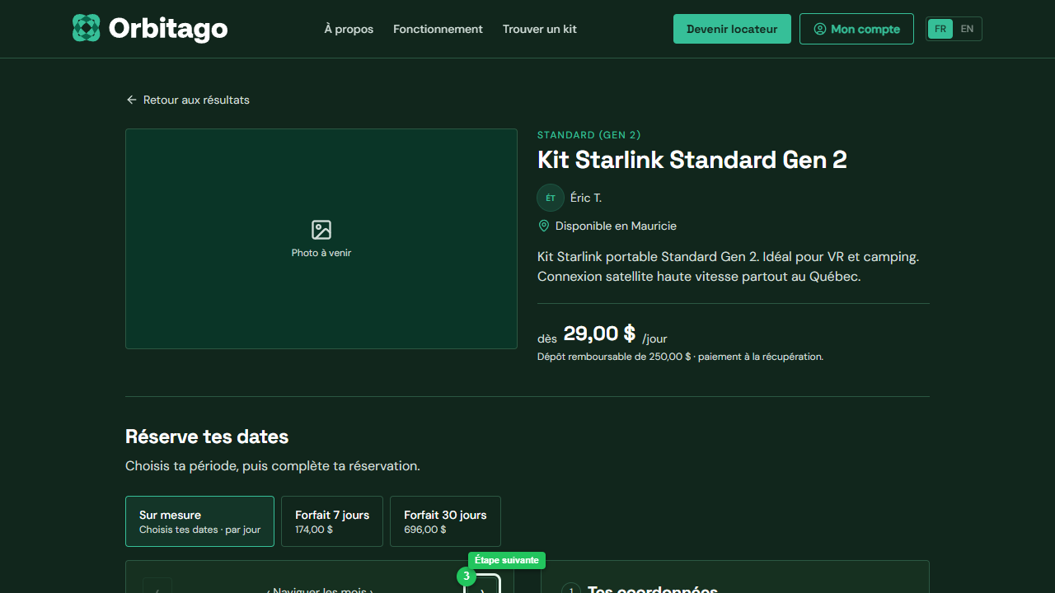Click the 29,00 $ daily price
Screen dimensions: 1055x593
coord(599,334)
